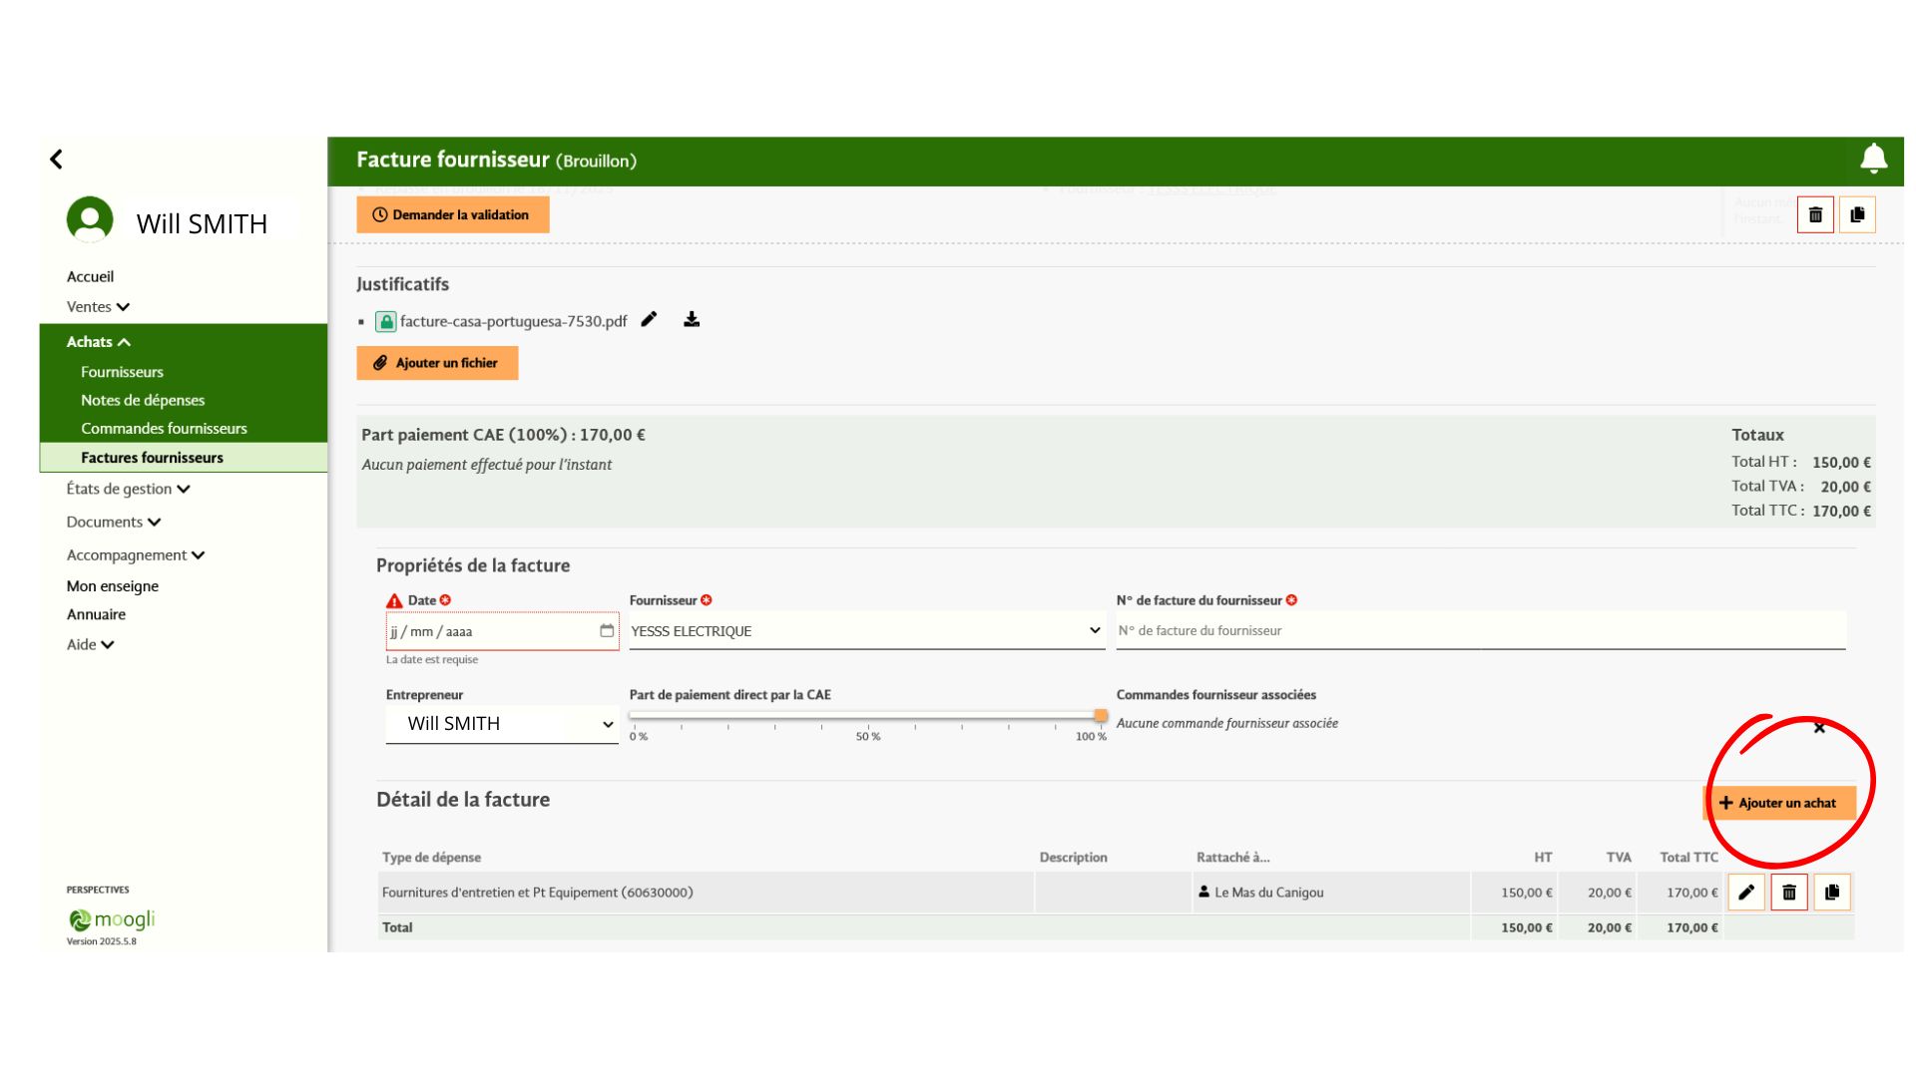Click the Type de dépense column header
Screen dimensions: 1916x1077
pos(431,858)
